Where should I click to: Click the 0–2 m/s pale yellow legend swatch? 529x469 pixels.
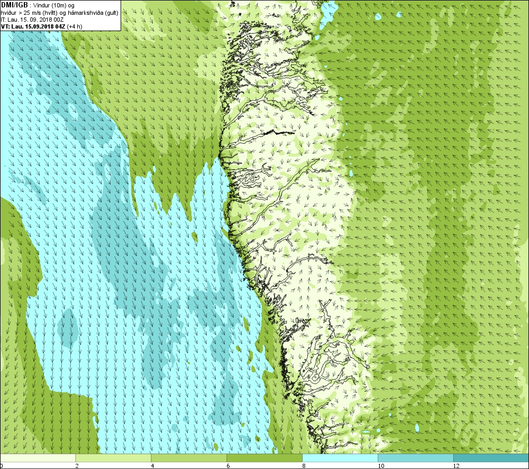click(38, 458)
